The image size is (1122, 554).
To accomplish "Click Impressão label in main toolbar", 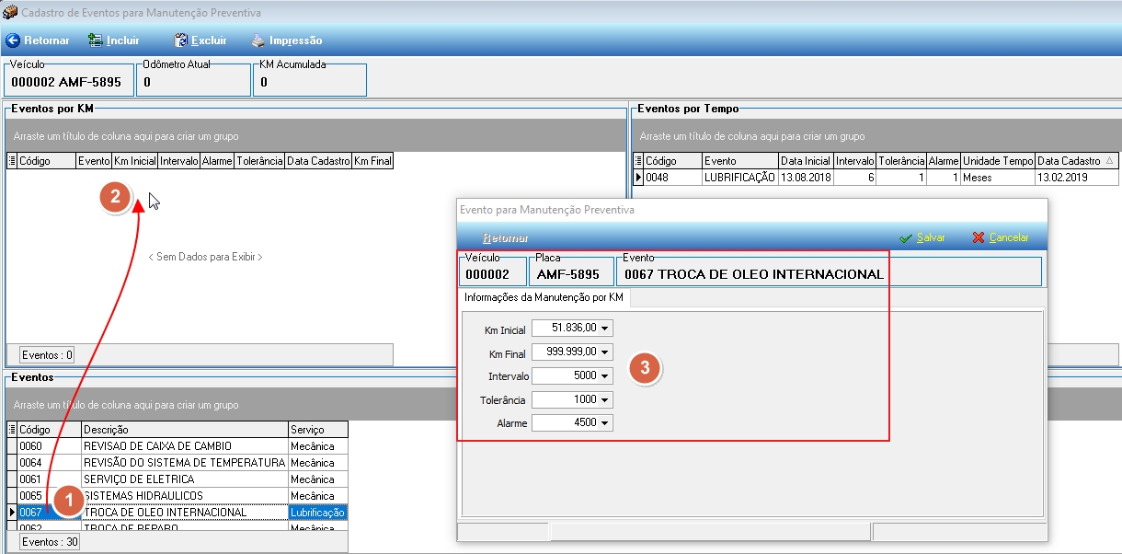I will pos(295,40).
